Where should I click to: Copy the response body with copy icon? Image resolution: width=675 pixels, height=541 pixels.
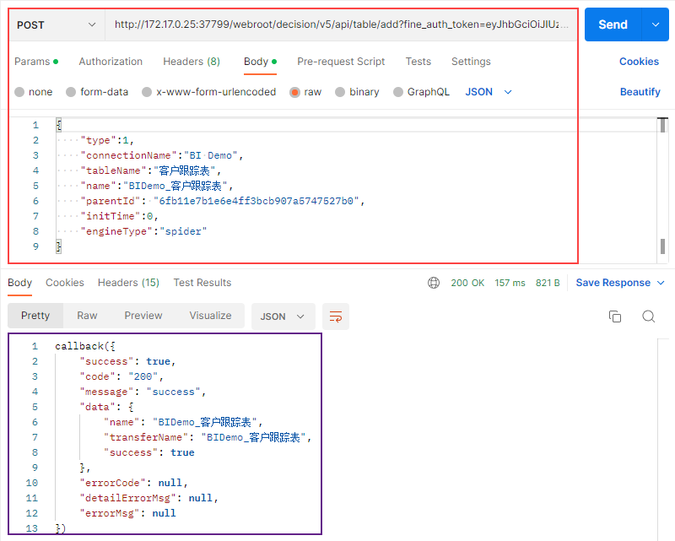[615, 316]
